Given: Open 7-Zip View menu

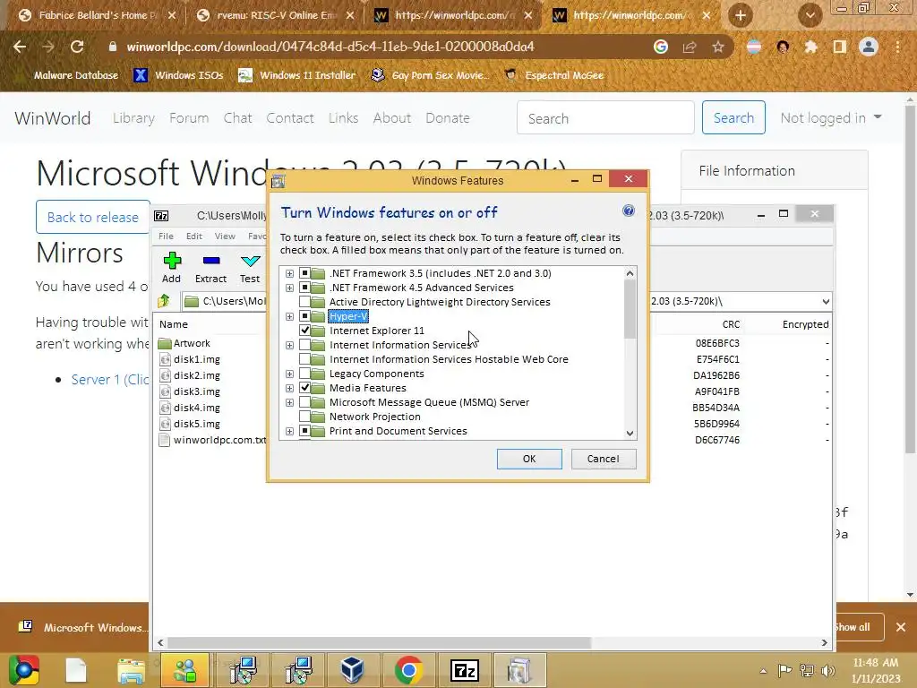Looking at the screenshot, I should [225, 236].
